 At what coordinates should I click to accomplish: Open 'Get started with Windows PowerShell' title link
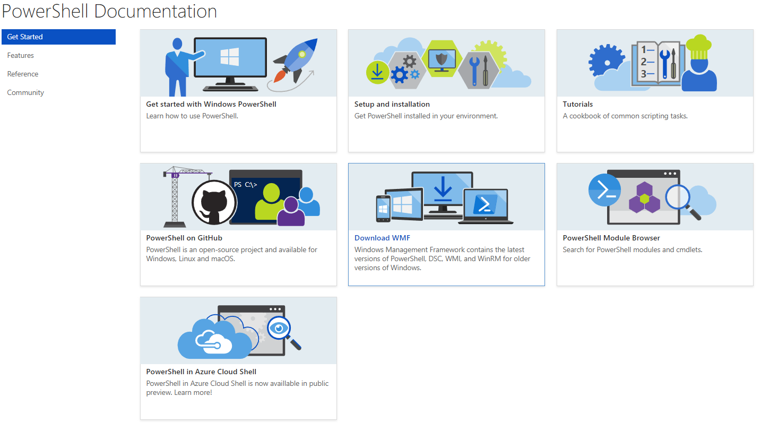pos(211,104)
